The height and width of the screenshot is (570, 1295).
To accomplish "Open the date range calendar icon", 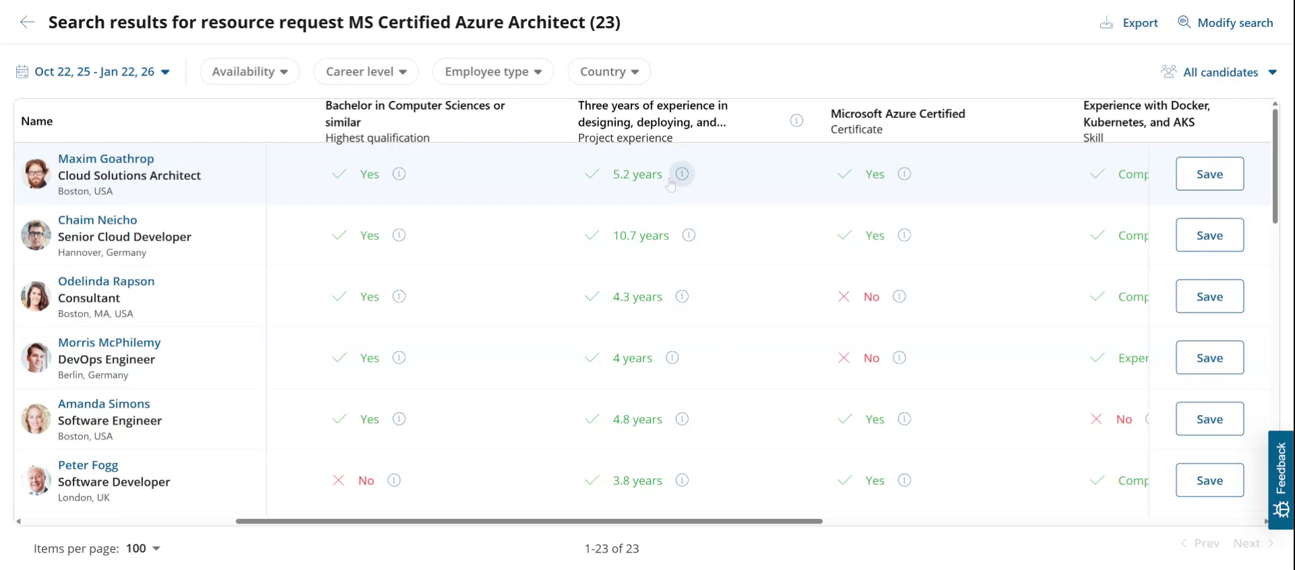I will [x=22, y=71].
